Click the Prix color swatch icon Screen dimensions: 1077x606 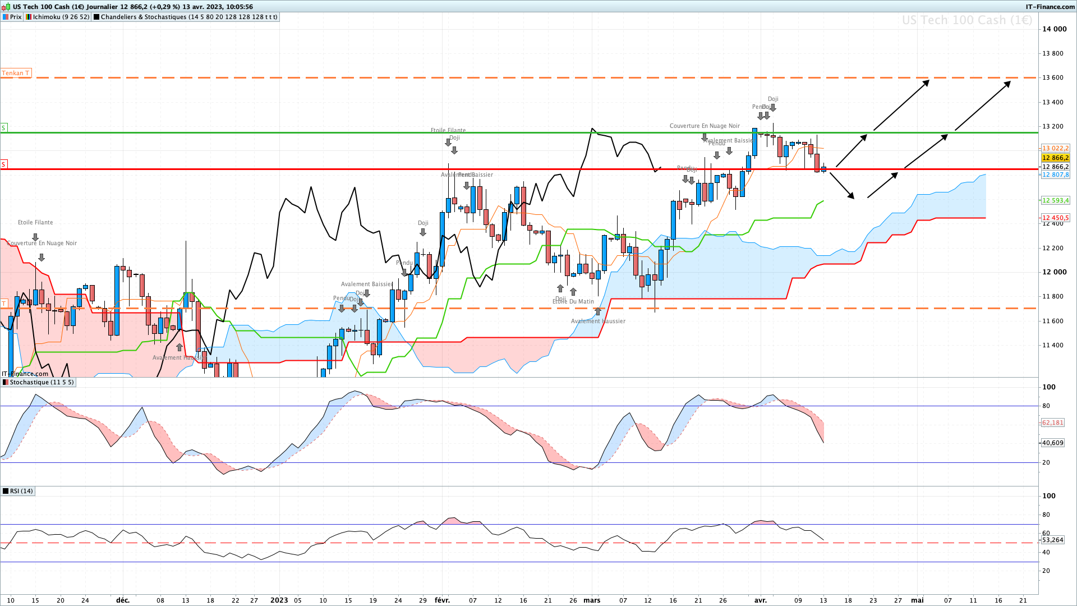coord(6,17)
